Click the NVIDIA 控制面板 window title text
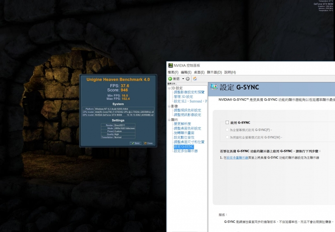Screen dimensions: 335x232 click(x=187, y=65)
